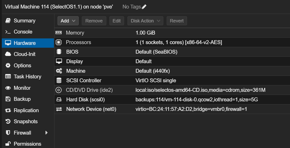Open the Cloud-Init settings
Screen dimensions: 290x148
(25, 54)
